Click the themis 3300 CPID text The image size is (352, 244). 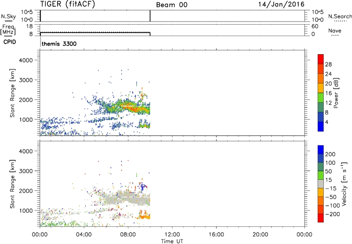click(x=59, y=44)
